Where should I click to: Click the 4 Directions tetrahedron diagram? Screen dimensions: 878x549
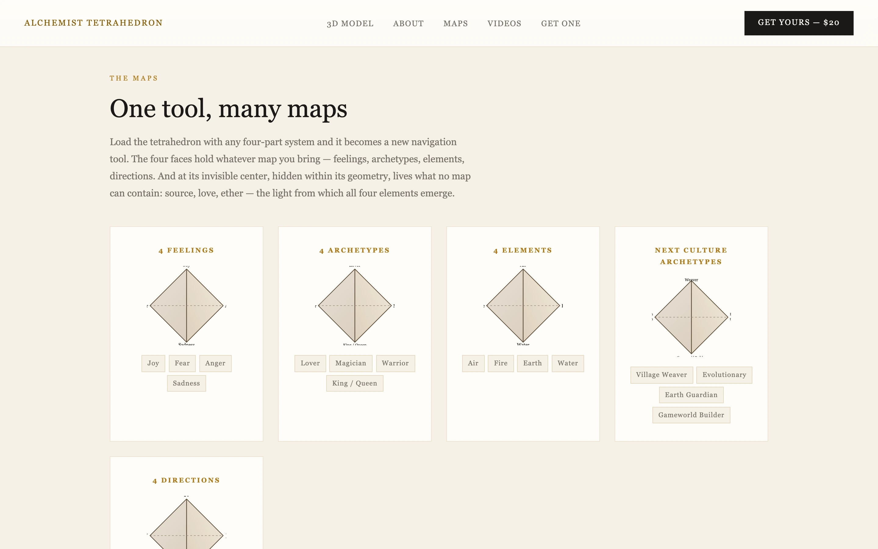point(187,523)
